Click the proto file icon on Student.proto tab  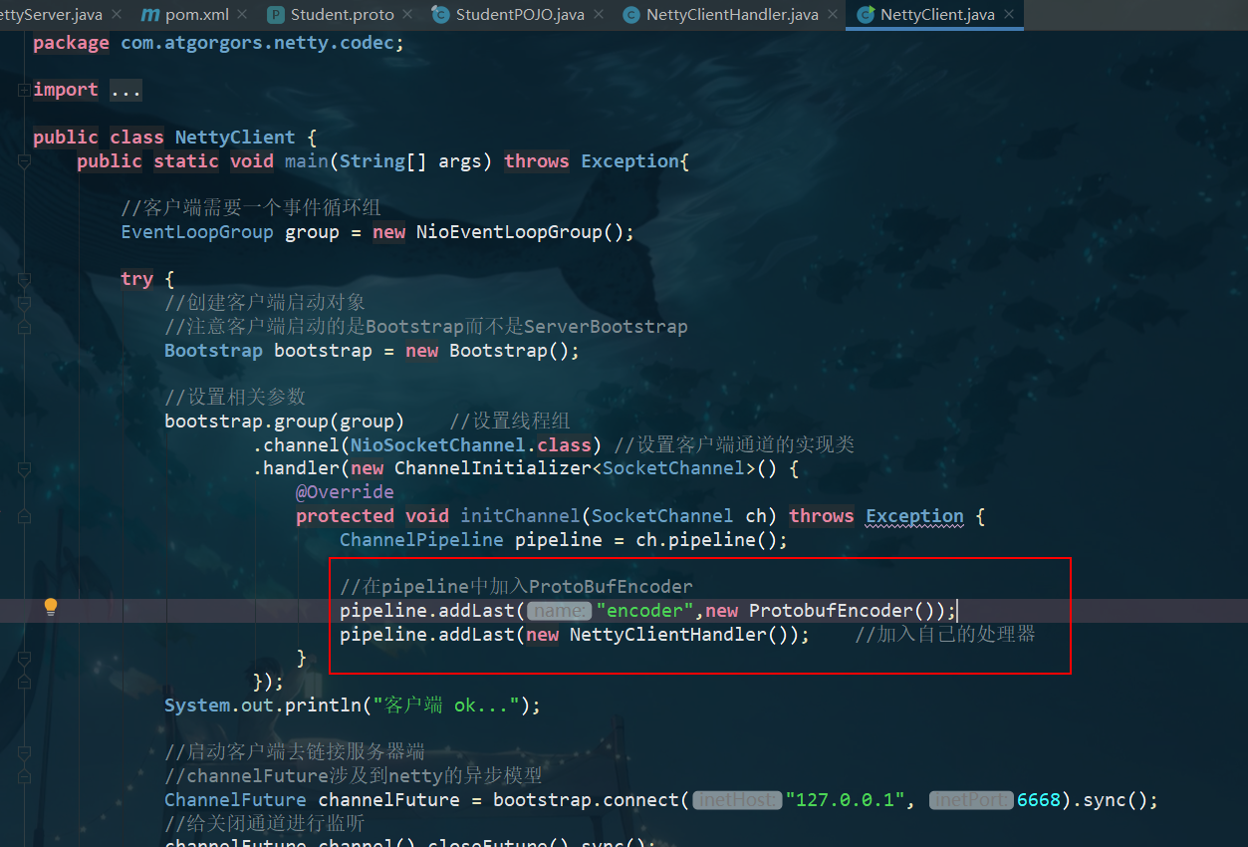pyautogui.click(x=275, y=15)
